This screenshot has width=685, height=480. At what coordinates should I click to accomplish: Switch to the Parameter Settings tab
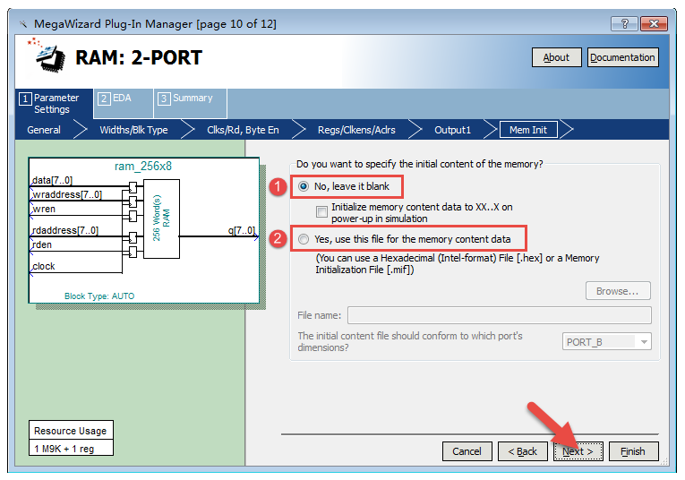tap(54, 104)
